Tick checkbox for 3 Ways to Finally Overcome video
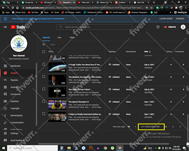189x151 pixels. pyautogui.click(x=44, y=114)
